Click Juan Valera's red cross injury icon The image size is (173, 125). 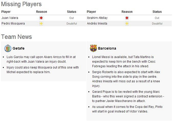(x=41, y=18)
